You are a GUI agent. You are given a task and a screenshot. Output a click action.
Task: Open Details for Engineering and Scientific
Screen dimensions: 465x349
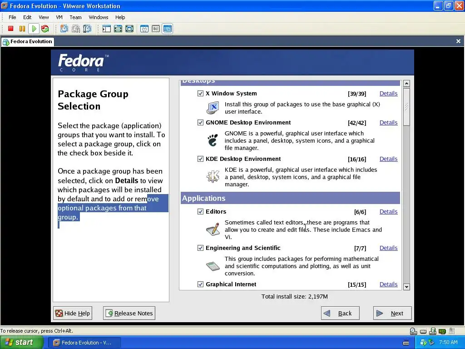(389, 248)
